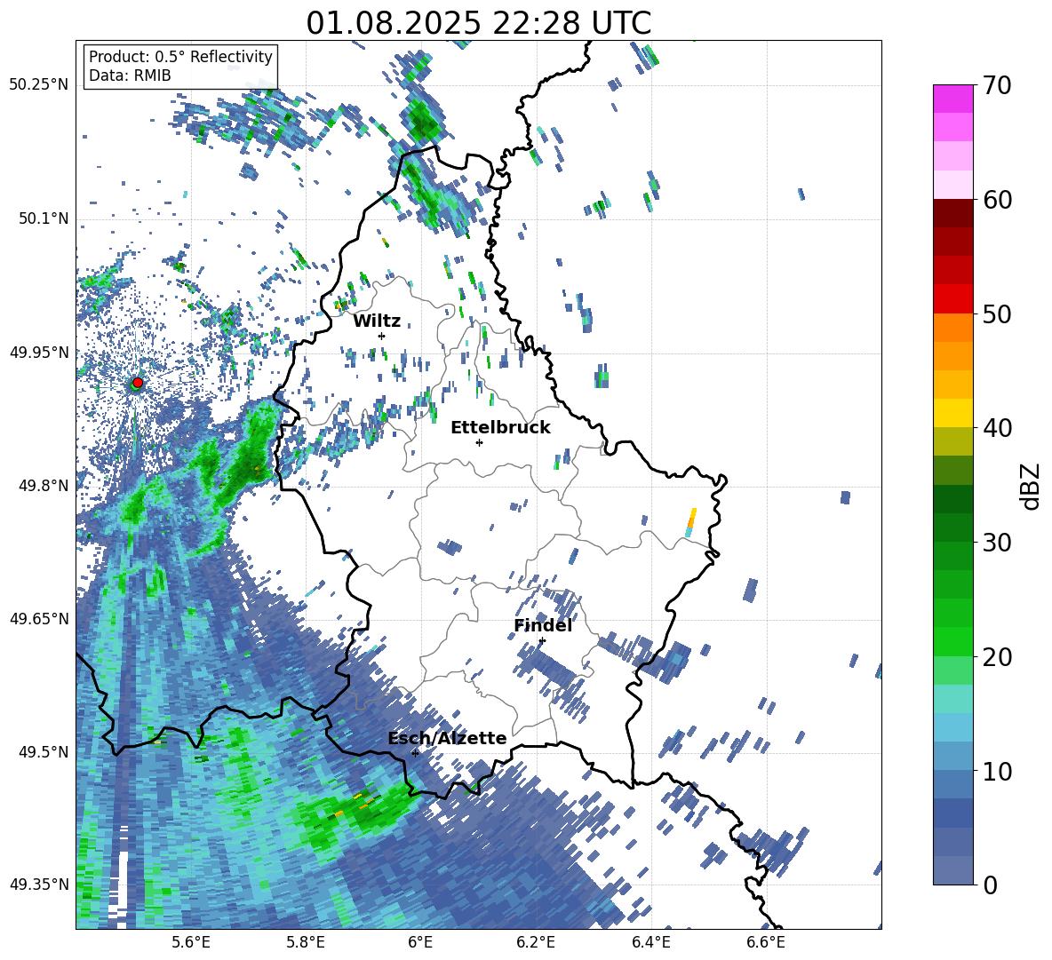Click the 10 dBZ colorbar label

pos(997,772)
